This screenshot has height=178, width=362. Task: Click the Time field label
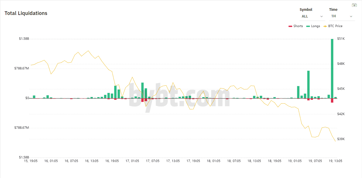[333, 10]
